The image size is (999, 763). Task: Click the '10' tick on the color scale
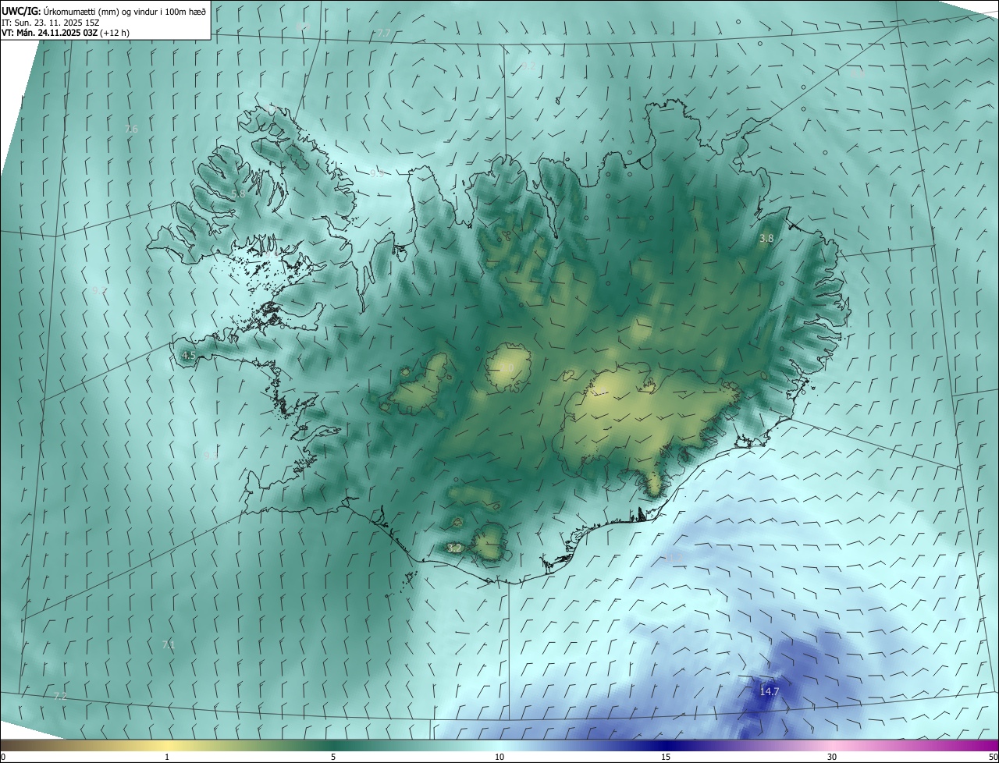499,757
